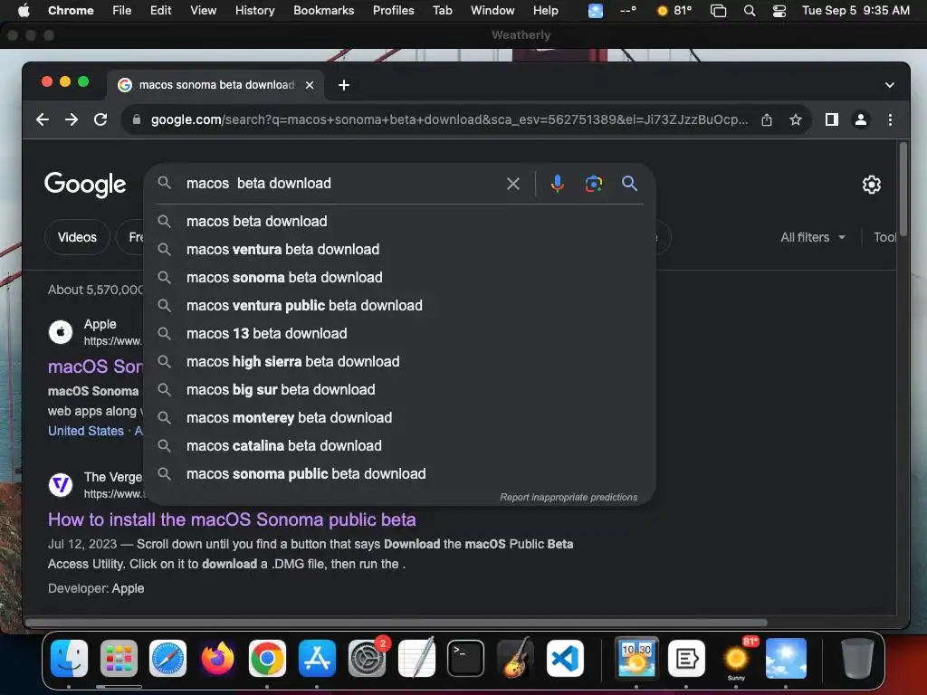Image resolution: width=927 pixels, height=695 pixels.
Task: Open a new tab with plus button
Action: point(343,85)
